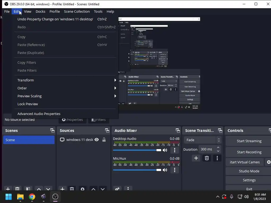Click the Exit button

249,188
